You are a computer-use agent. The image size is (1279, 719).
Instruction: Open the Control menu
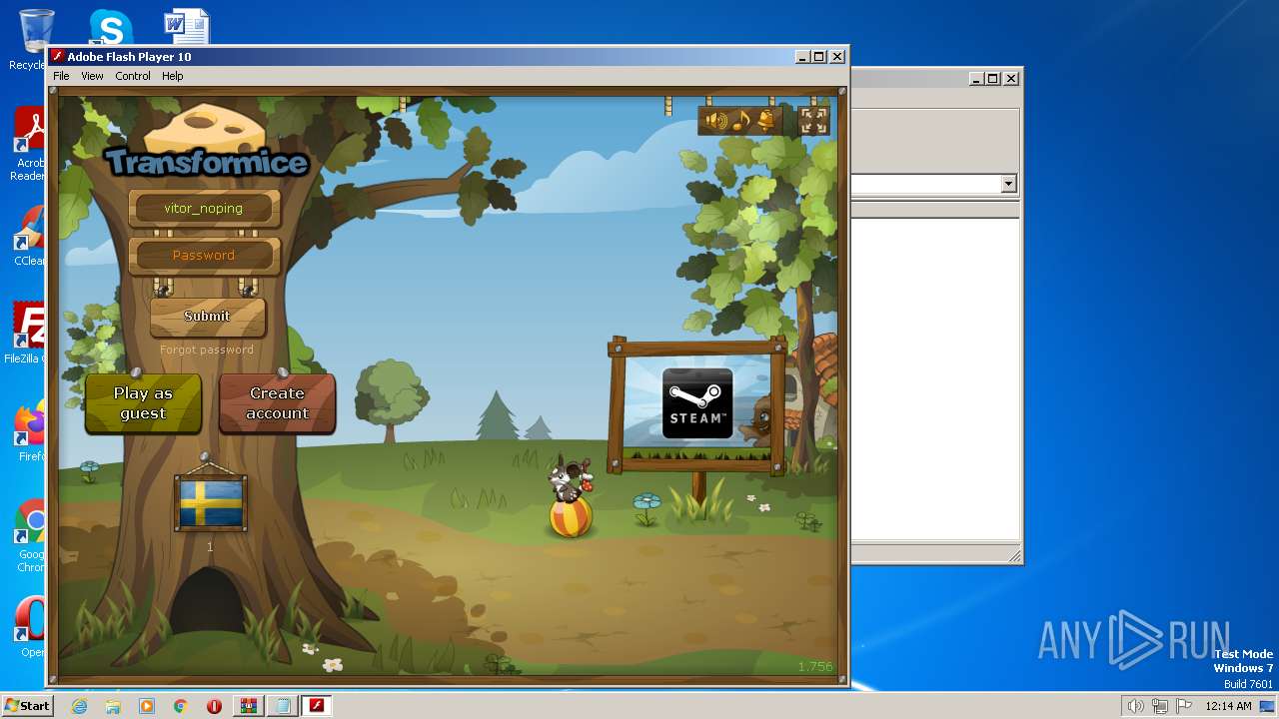tap(133, 76)
